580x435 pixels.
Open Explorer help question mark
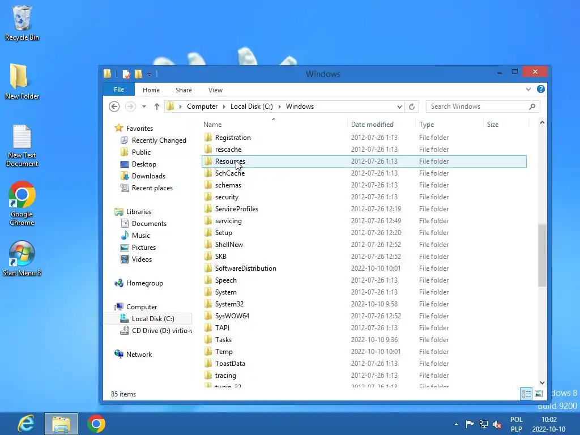[x=541, y=89]
